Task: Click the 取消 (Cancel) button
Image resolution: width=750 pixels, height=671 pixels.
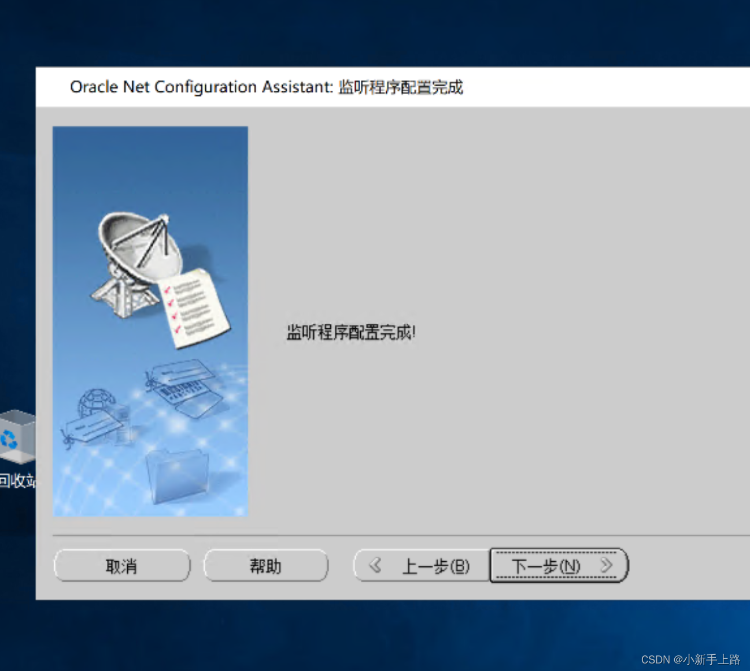Action: click(122, 565)
